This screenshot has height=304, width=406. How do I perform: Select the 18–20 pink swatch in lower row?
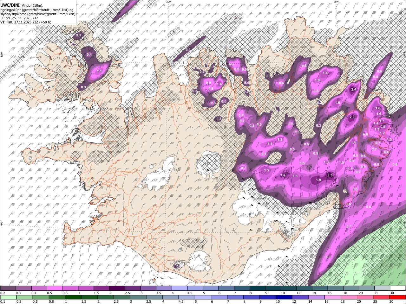click(x=349, y=297)
